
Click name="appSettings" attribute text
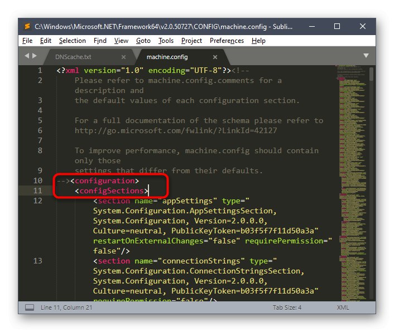click(176, 201)
